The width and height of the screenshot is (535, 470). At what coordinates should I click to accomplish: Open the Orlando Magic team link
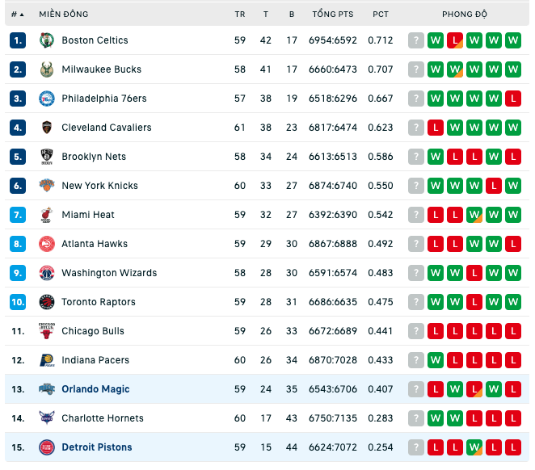[95, 389]
